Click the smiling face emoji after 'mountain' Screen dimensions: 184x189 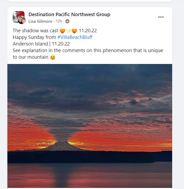pyautogui.click(x=53, y=57)
